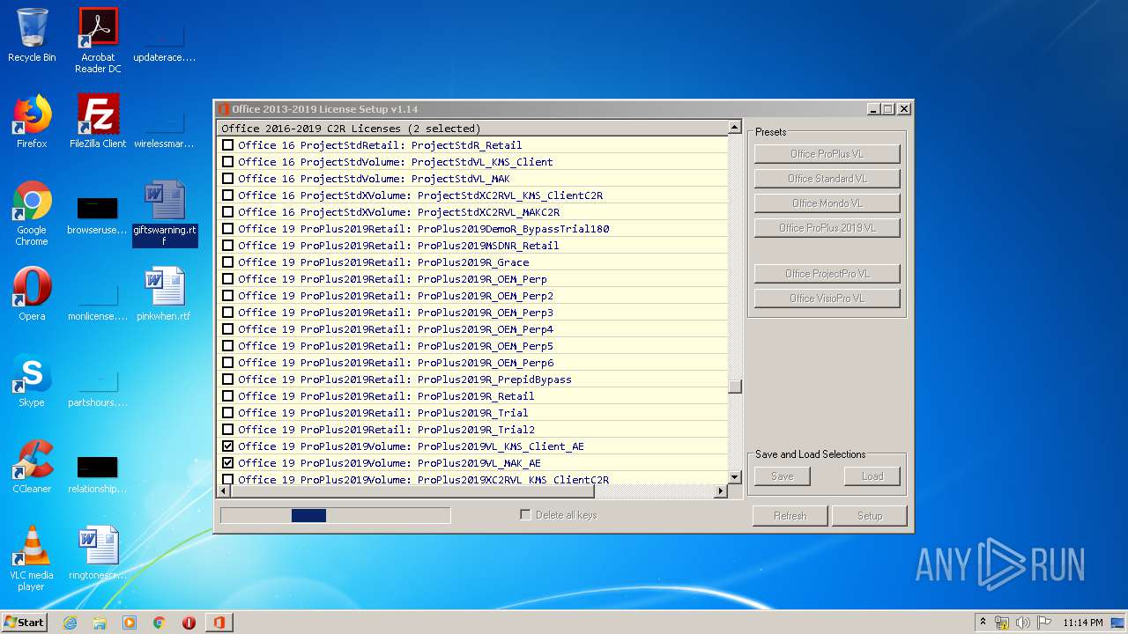Screen dimensions: 1128x634
Task: Click the Load selections button
Action: click(872, 476)
